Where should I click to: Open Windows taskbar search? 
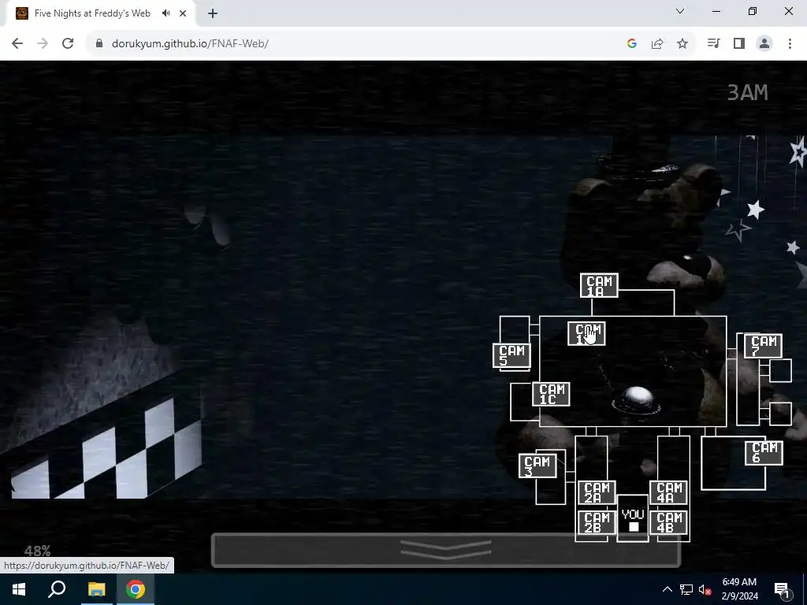[57, 589]
